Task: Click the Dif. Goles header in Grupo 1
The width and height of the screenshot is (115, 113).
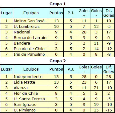Action: [x=109, y=13]
